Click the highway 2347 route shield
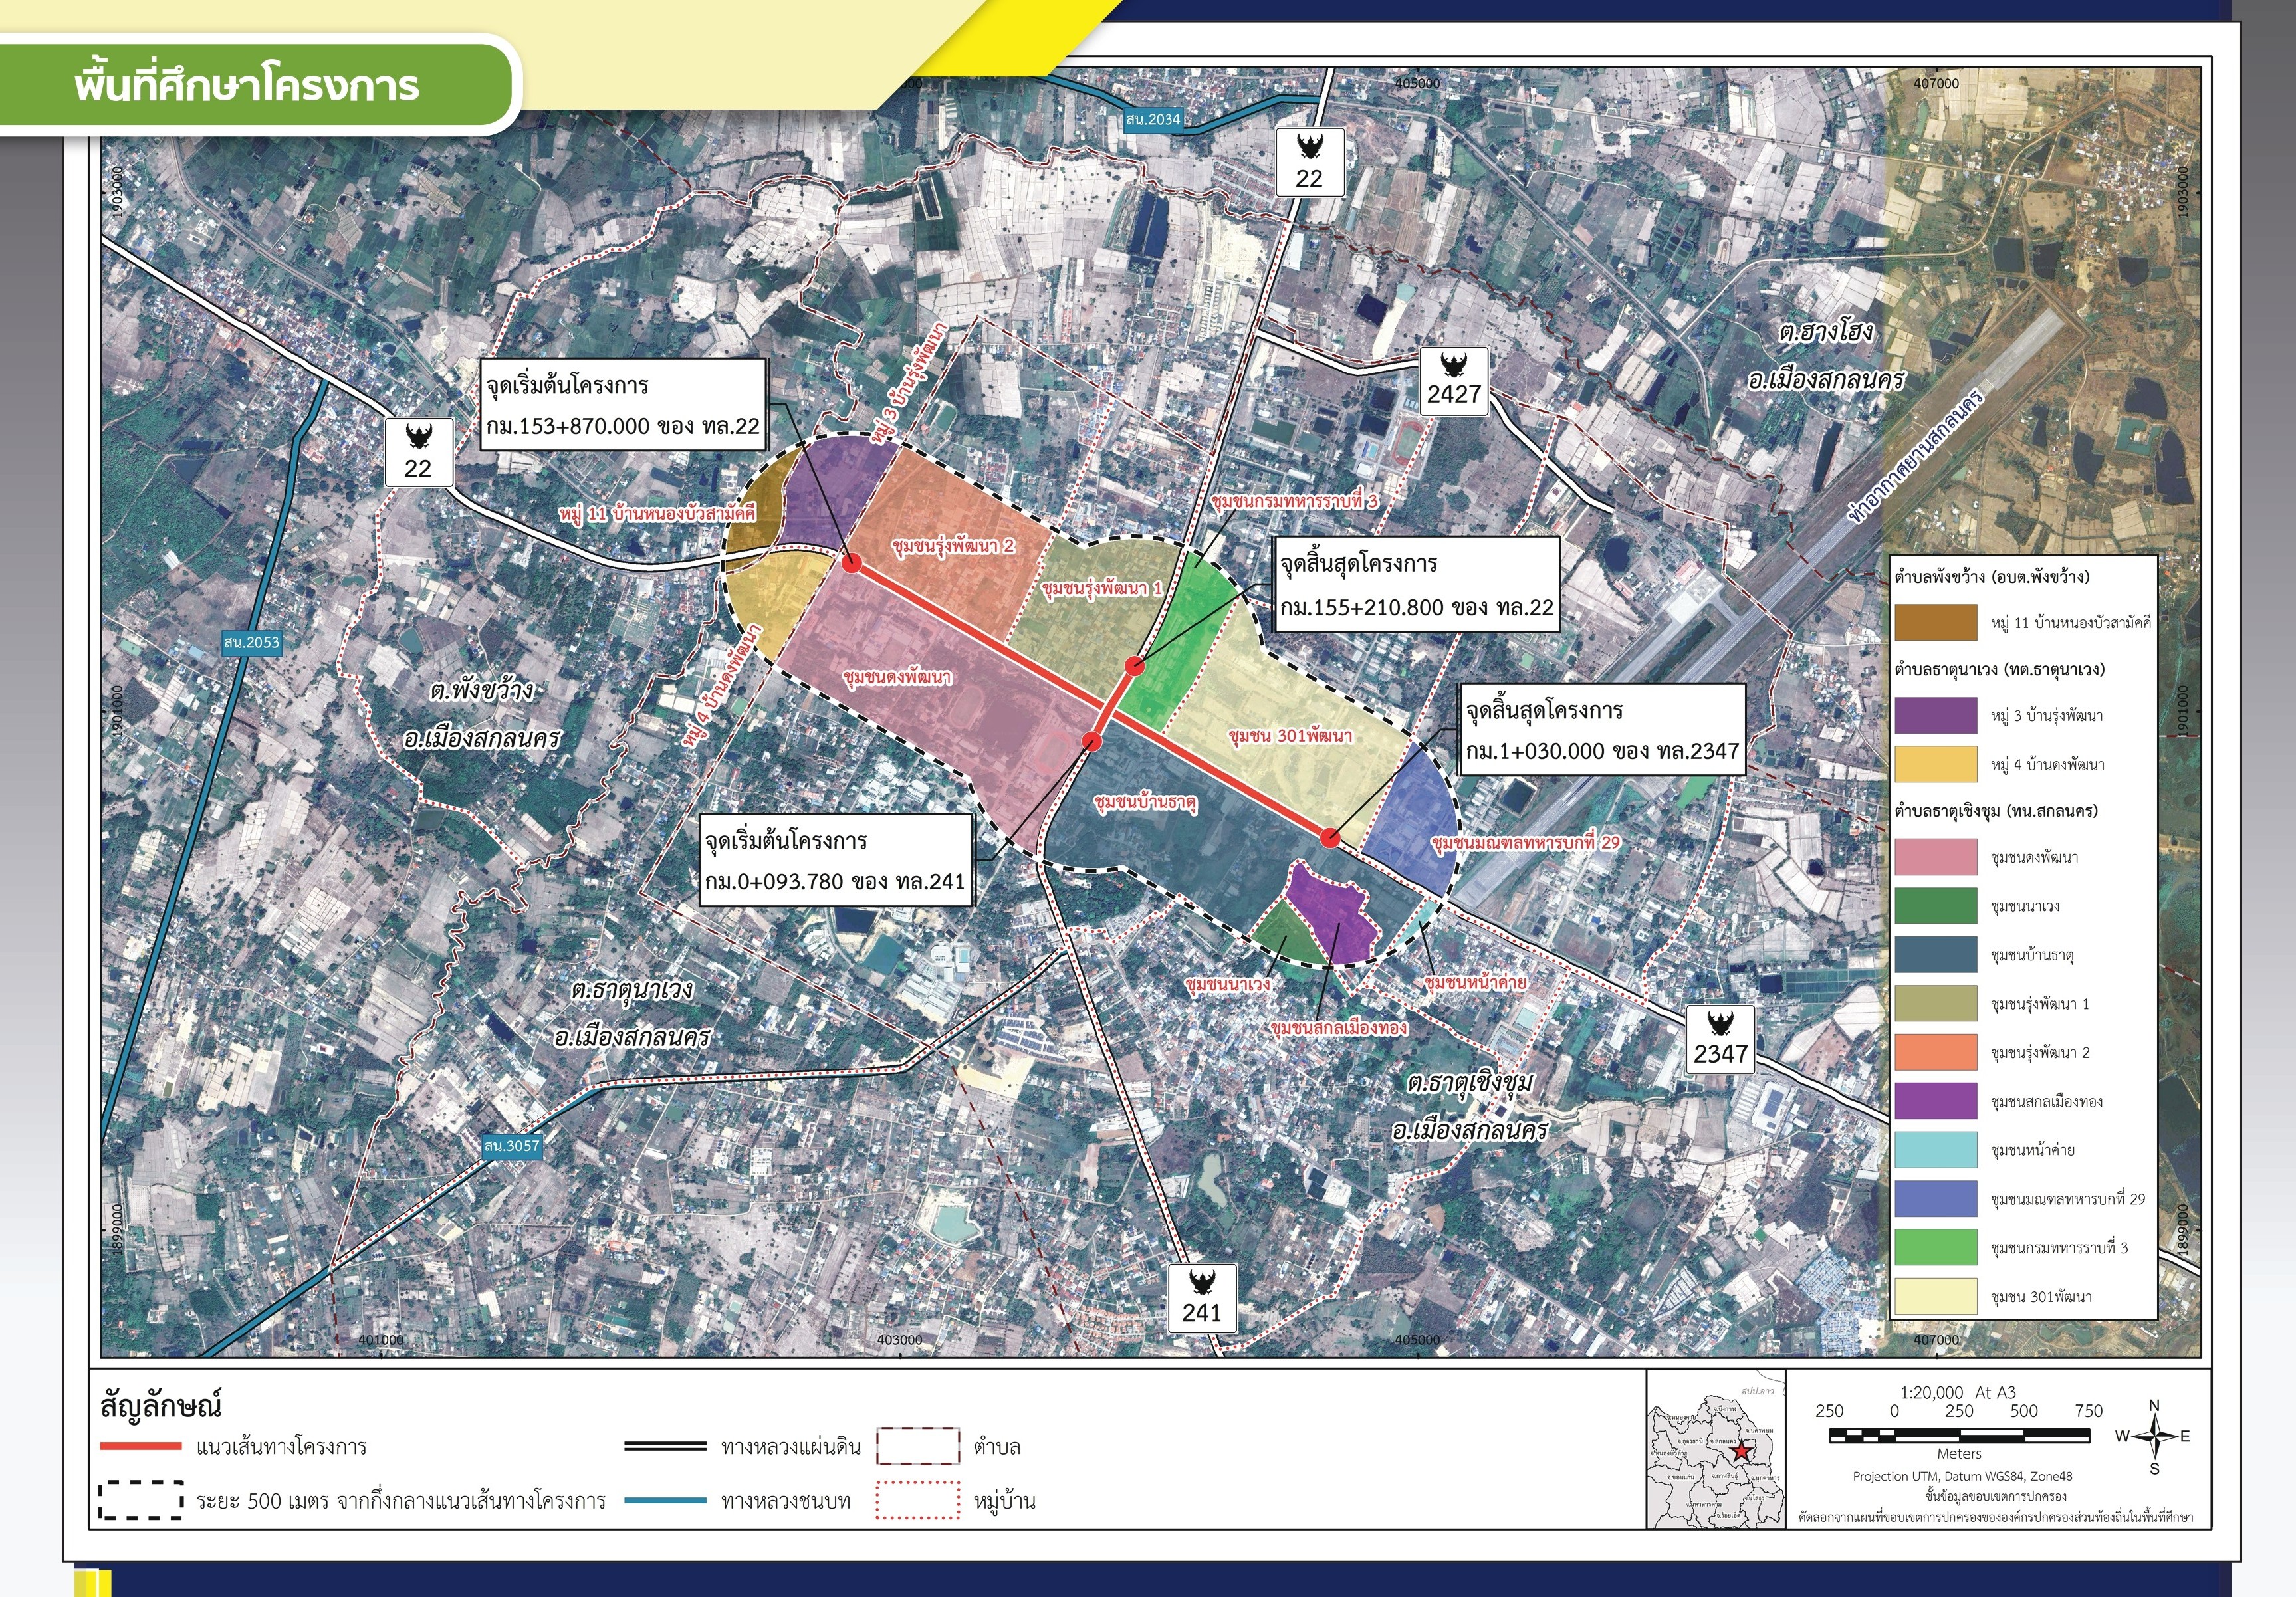This screenshot has width=2296, height=1597. (x=1720, y=1040)
